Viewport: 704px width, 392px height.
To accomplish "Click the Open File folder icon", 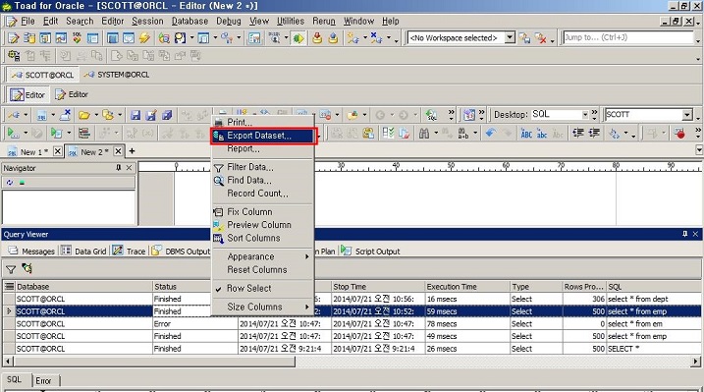I will click(84, 115).
